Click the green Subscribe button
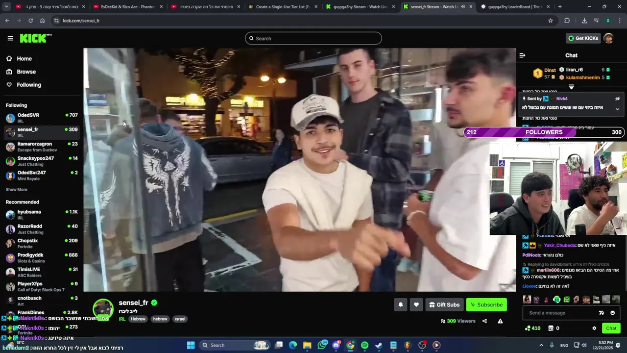This screenshot has height=353, width=627. tap(486, 304)
